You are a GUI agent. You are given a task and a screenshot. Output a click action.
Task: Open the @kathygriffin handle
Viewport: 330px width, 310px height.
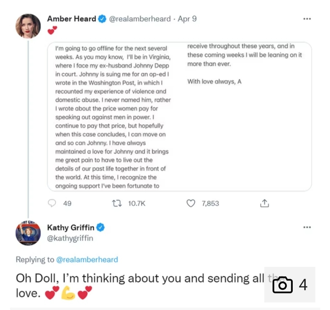(x=70, y=238)
